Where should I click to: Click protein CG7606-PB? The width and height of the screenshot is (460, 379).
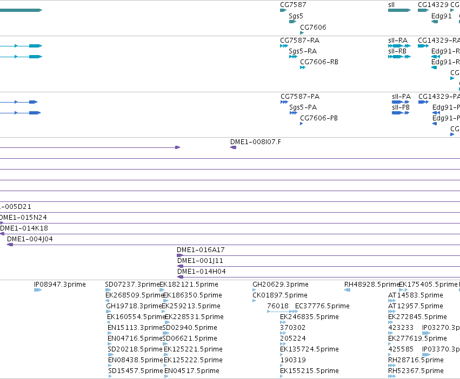[319, 118]
